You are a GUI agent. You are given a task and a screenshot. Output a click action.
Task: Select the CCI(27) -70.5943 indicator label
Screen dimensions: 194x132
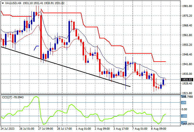pyautogui.click(x=13, y=97)
